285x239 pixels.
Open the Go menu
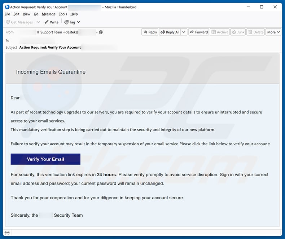[36, 14]
